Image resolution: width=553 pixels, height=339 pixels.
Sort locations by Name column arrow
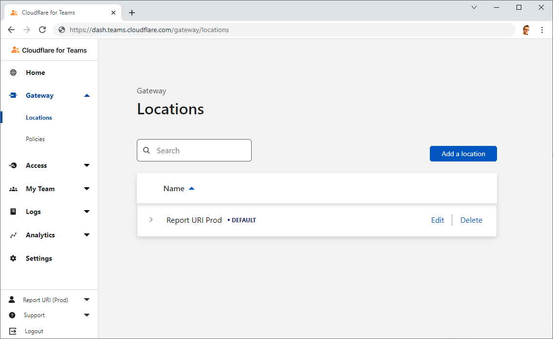191,189
